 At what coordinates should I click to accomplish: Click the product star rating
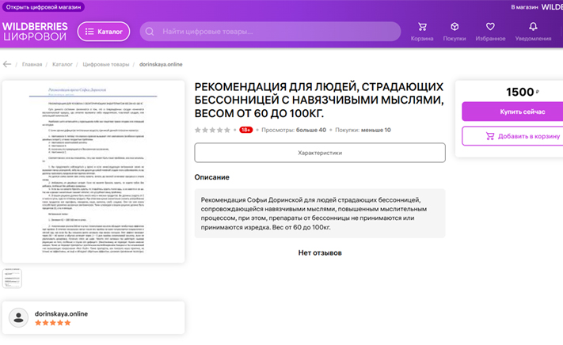point(213,130)
